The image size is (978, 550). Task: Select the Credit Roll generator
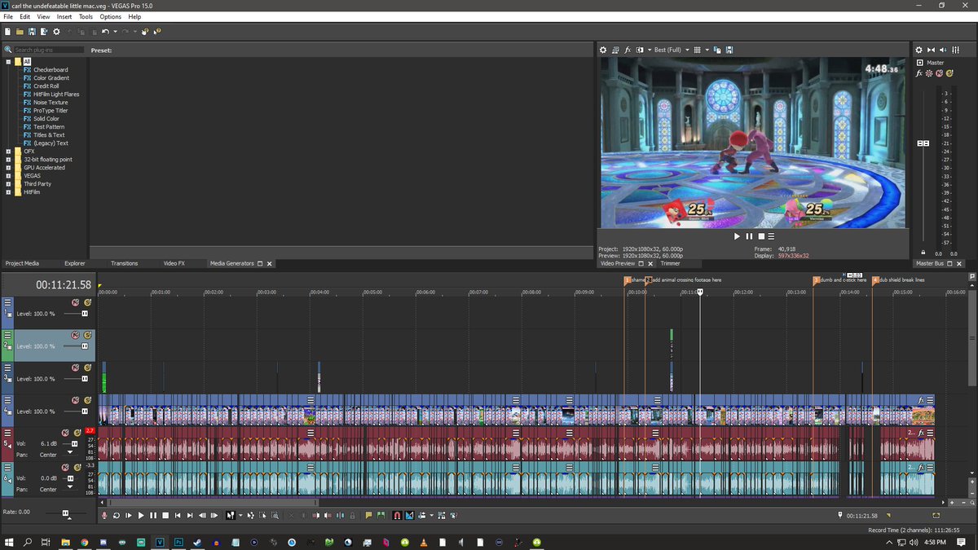[x=46, y=86]
